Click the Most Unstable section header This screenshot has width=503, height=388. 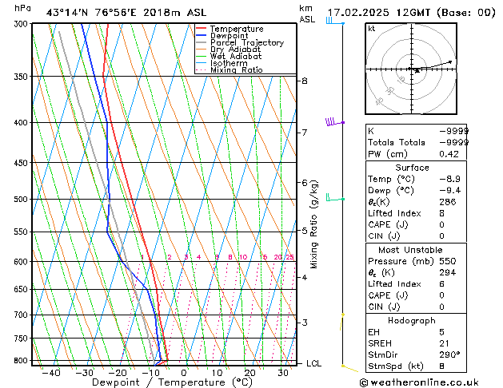(x=412, y=250)
